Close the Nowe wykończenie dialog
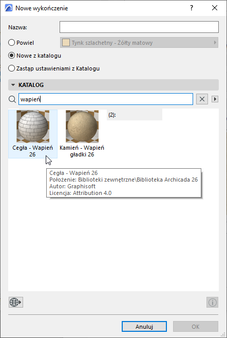 (215, 8)
